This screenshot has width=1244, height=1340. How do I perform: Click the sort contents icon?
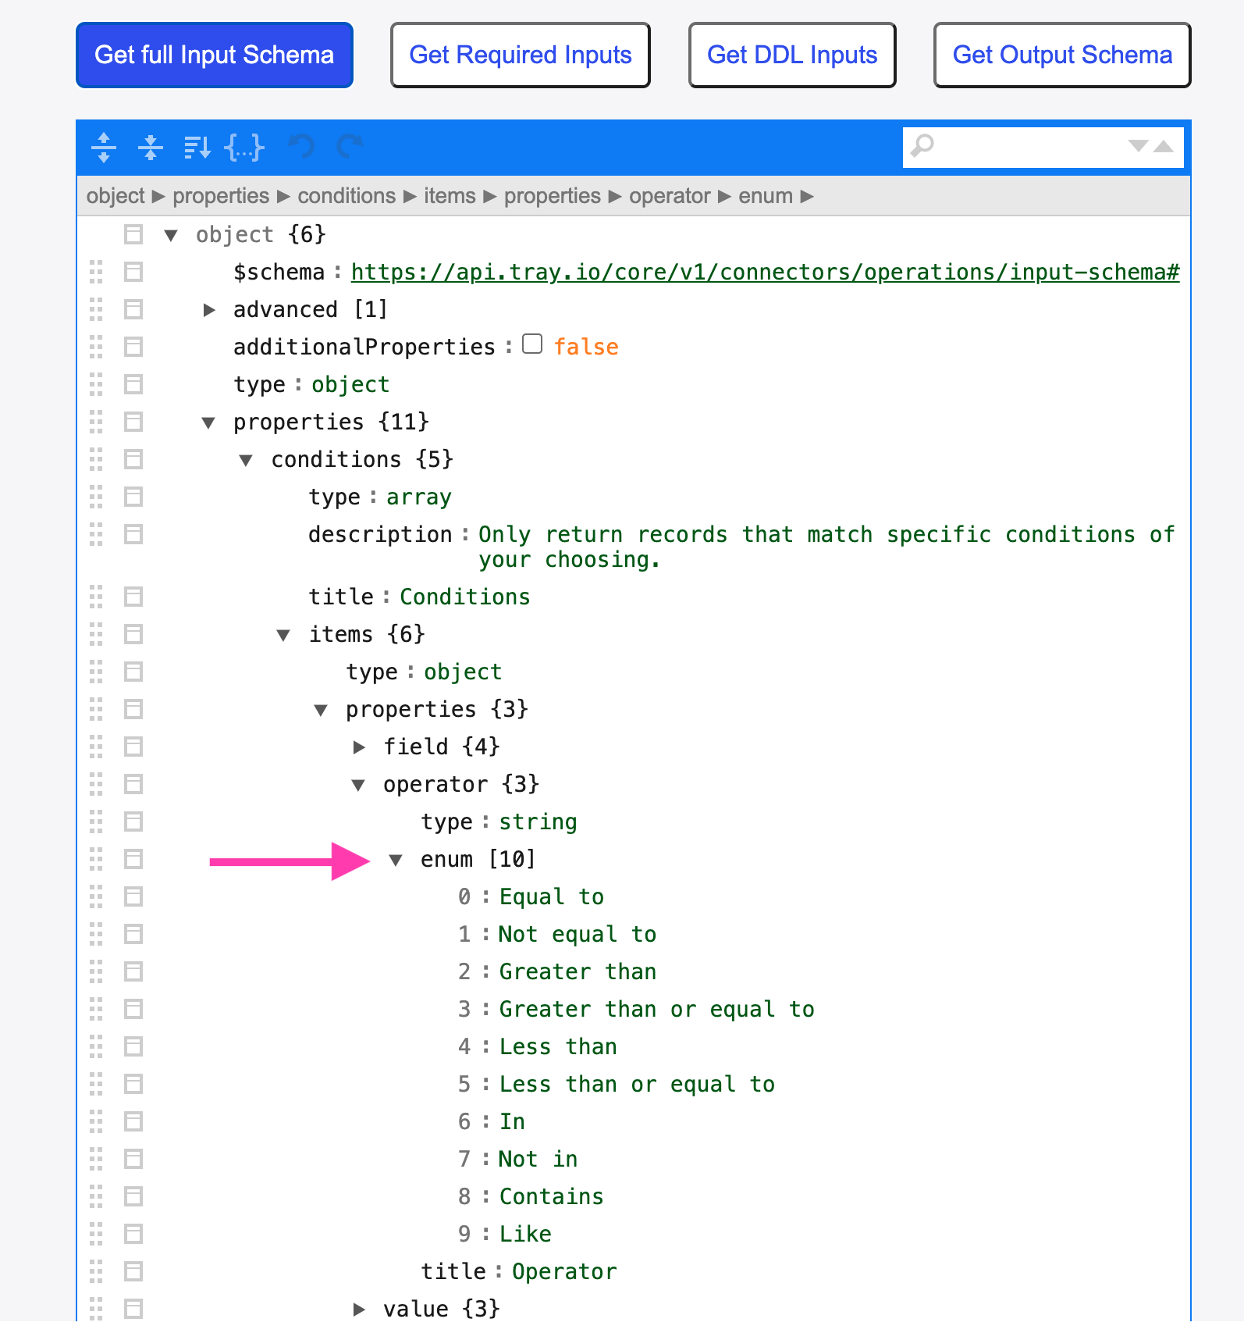point(197,147)
